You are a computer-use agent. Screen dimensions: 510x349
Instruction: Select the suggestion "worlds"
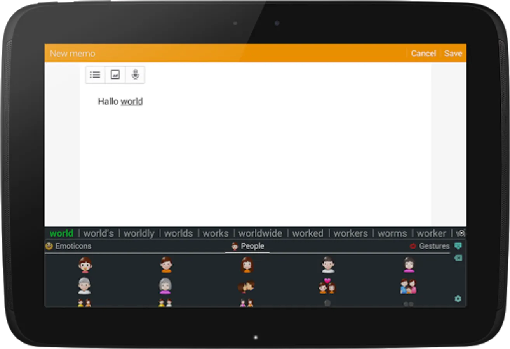pos(178,233)
